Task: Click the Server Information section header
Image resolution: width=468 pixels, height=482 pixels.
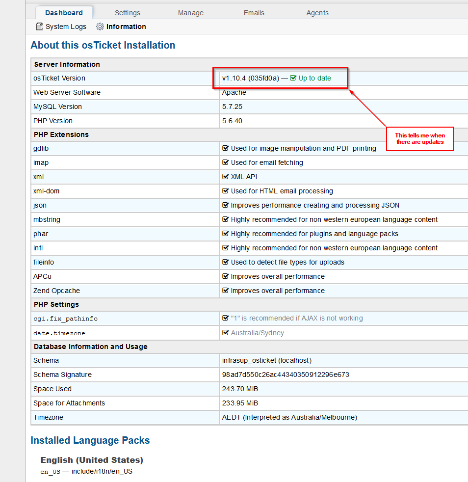Action: coord(67,64)
